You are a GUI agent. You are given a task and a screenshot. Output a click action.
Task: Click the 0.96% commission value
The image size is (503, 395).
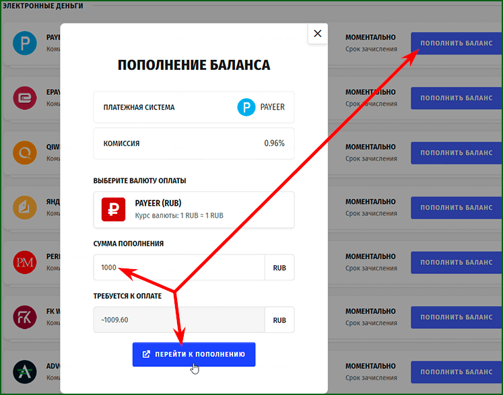pos(274,143)
